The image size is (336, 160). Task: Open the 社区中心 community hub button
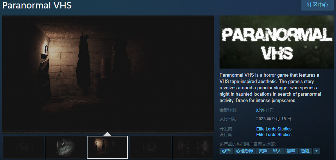coord(317,5)
